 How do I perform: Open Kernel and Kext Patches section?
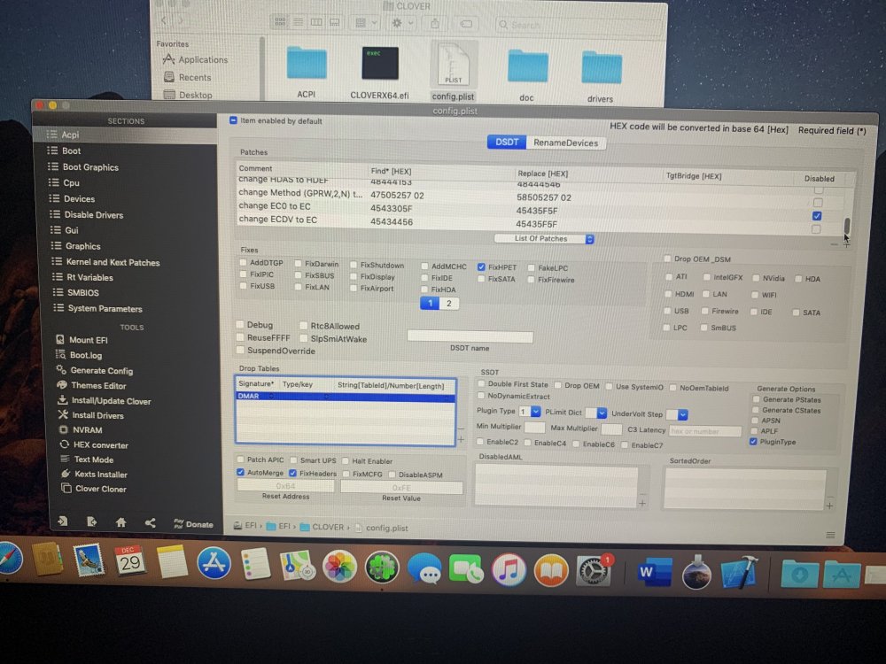[x=112, y=262]
